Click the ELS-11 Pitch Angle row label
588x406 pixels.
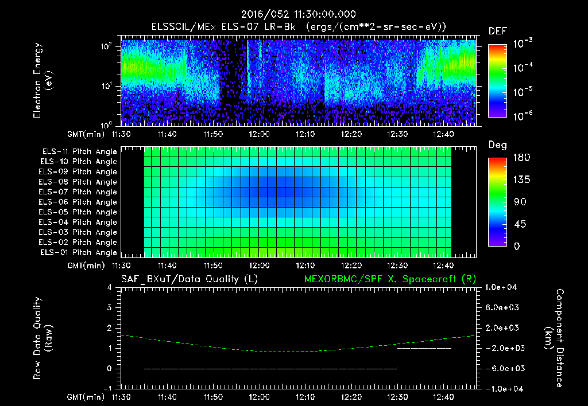click(79, 152)
